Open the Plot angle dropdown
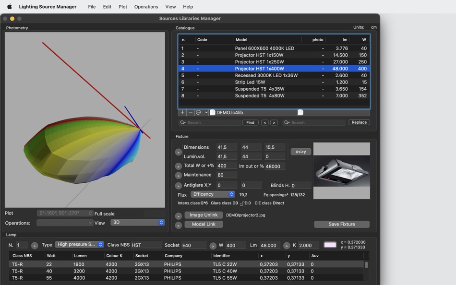This screenshot has height=285, width=456. tap(65, 213)
